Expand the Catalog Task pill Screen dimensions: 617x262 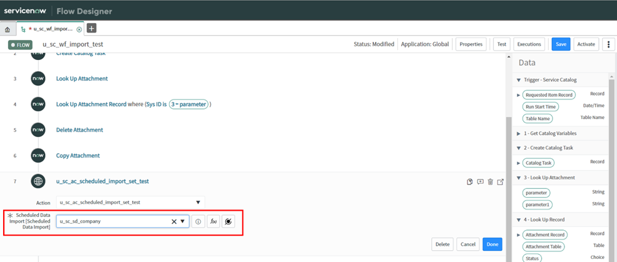click(x=518, y=163)
